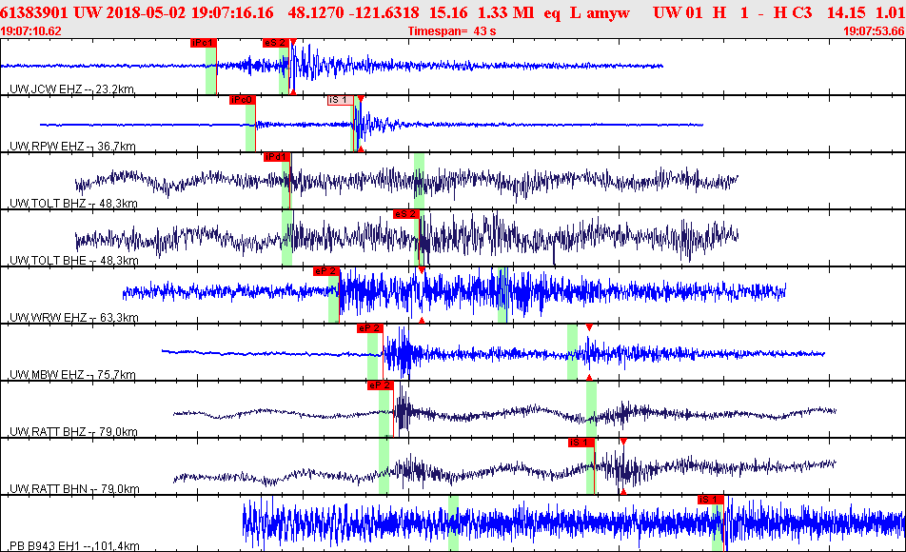Click station label UW.WRW EHZ 63.3km
Image resolution: width=906 pixels, height=552 pixels.
tap(74, 318)
